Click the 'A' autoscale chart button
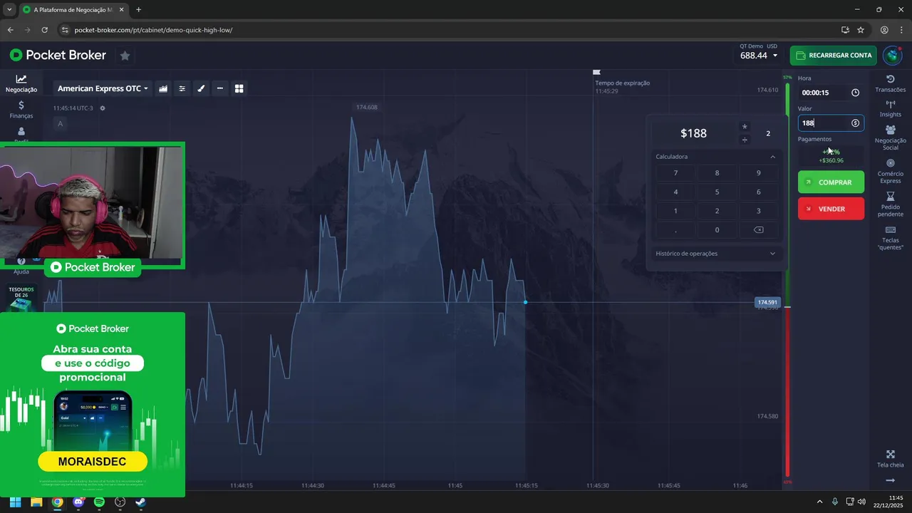The image size is (912, 513). coord(60,124)
